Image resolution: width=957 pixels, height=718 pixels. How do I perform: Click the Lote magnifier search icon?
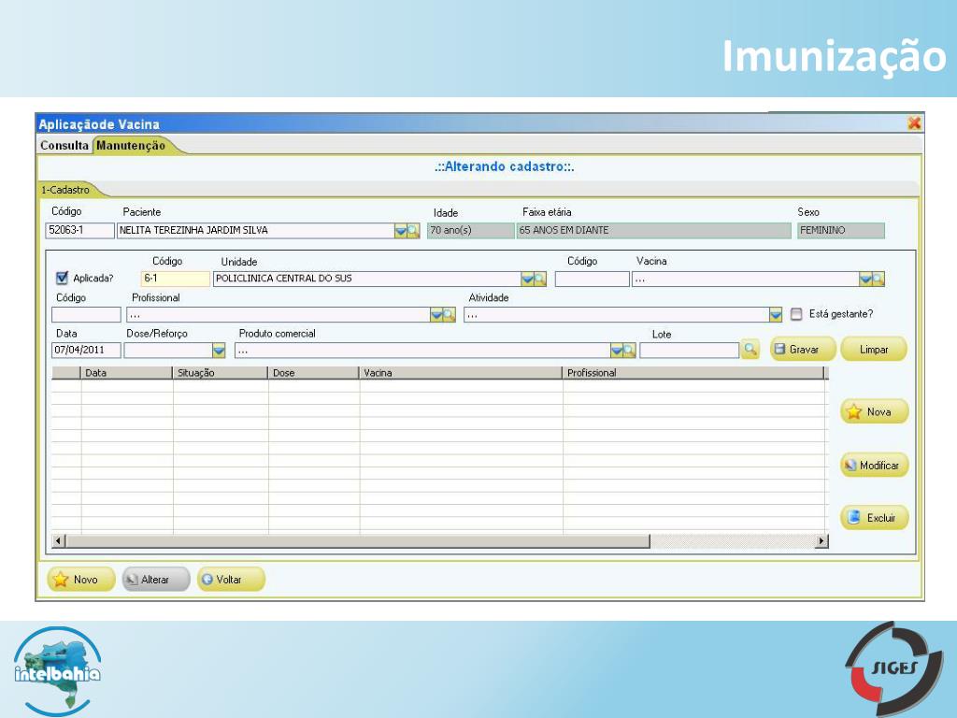(x=750, y=350)
